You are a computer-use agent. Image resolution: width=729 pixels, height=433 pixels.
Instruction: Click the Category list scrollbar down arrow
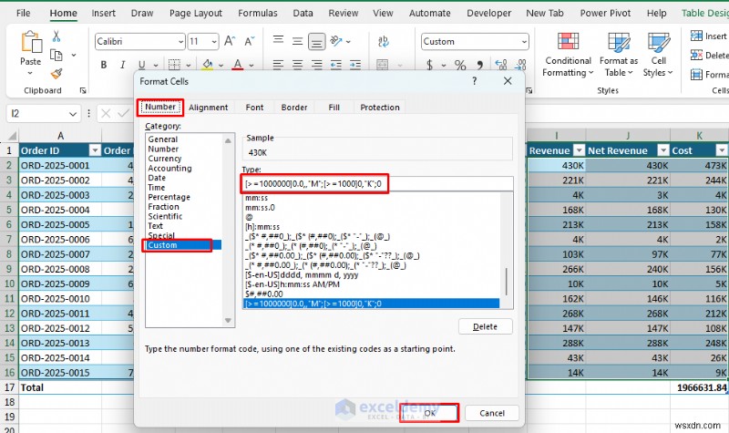[x=228, y=321]
